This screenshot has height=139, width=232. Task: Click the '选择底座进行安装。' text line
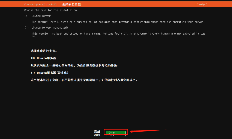[43, 51]
